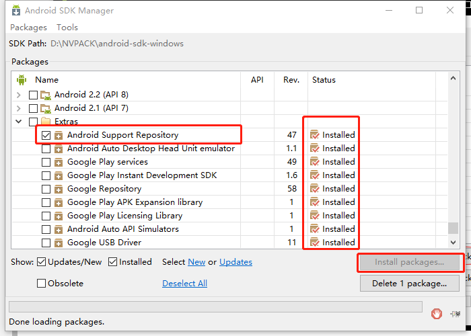Click the installed status icon for Google Play APK Expansion library

point(314,202)
